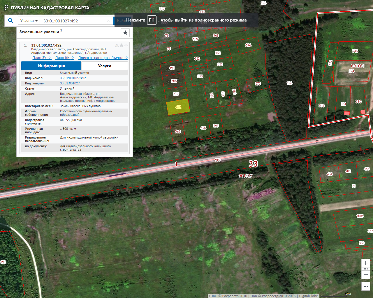This screenshot has height=298, width=373.
Task: Switch to the Информация tab
Action: pos(51,66)
